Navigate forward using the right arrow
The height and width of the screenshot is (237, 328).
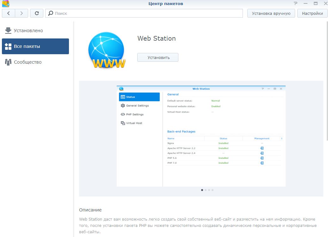click(x=21, y=13)
